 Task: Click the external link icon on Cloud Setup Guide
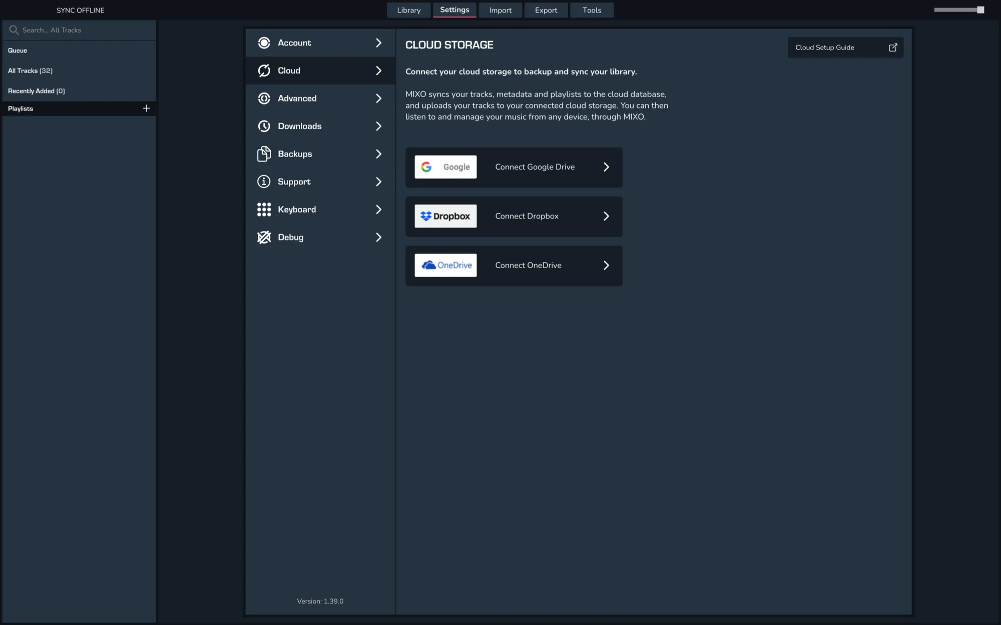coord(893,47)
